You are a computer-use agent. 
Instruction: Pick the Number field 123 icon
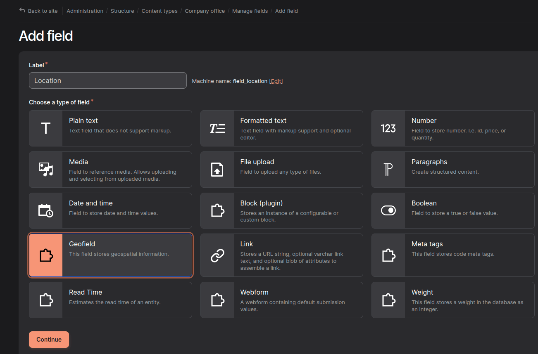point(388,128)
